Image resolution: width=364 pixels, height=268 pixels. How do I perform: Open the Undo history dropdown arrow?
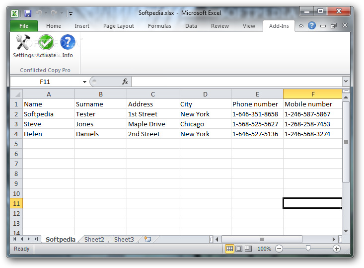pos(46,13)
